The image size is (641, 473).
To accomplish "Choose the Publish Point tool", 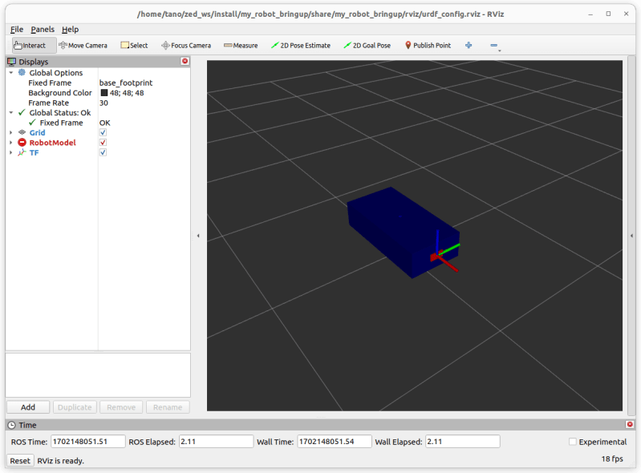I will click(428, 46).
